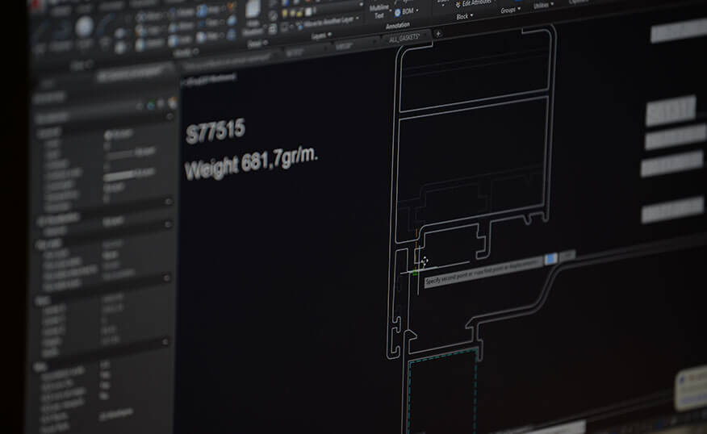
Task: Click the BOM table icon
Action: (397, 12)
